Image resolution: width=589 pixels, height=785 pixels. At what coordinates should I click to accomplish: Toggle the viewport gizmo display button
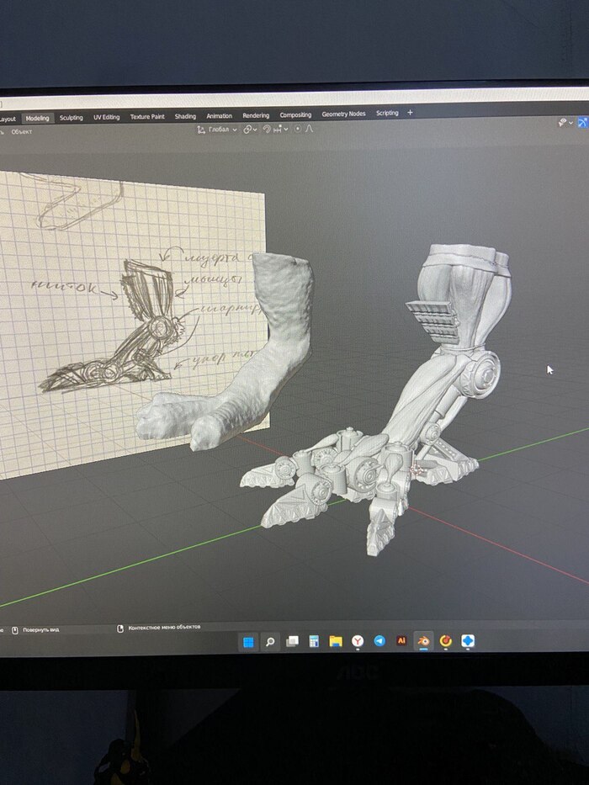pyautogui.click(x=583, y=122)
